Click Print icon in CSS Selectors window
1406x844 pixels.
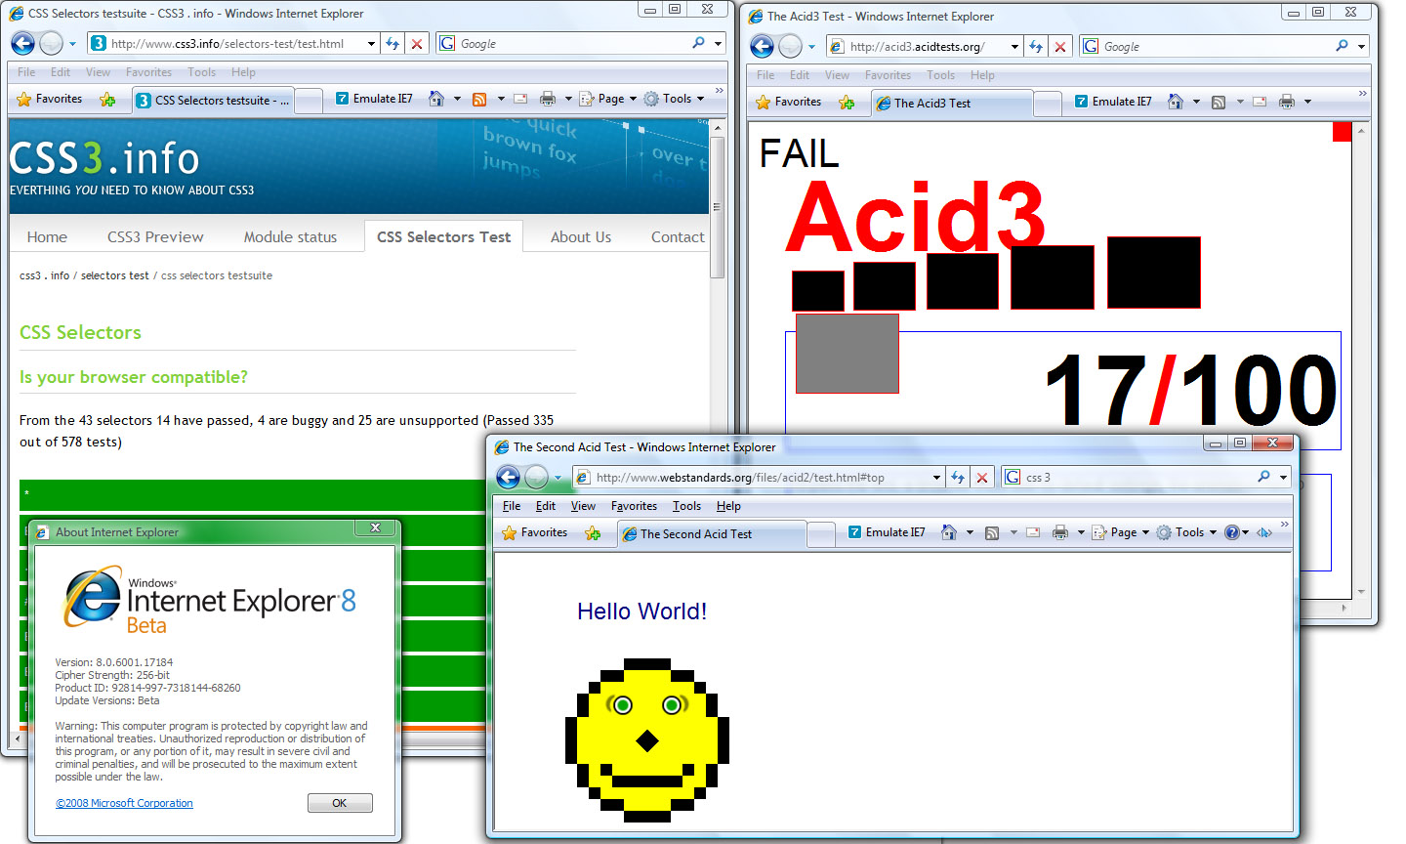pyautogui.click(x=548, y=99)
